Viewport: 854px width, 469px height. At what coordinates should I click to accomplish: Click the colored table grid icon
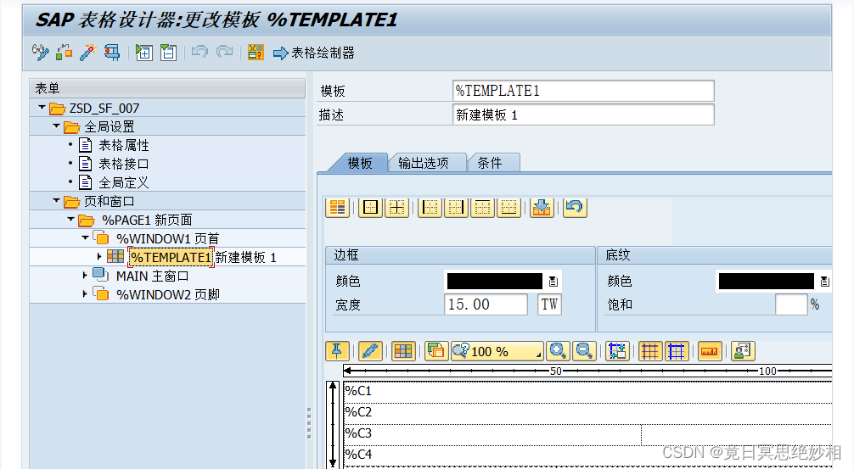click(403, 351)
